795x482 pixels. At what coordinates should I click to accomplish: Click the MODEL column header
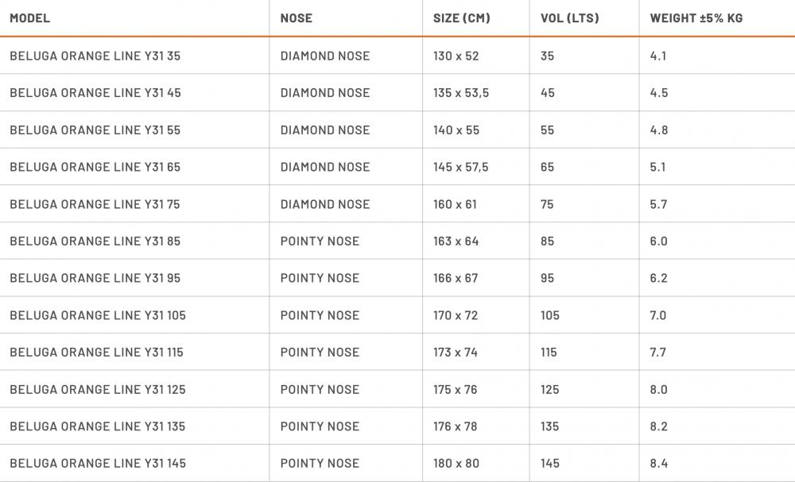[29, 18]
